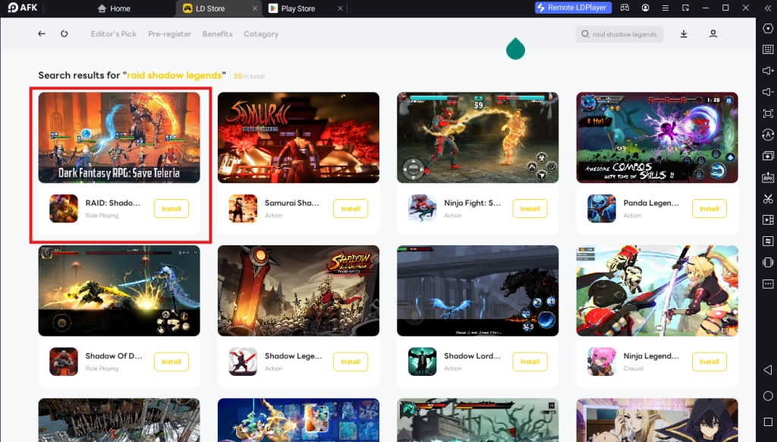The image size is (777, 442).
Task: Go back with the left arrow icon
Action: (x=42, y=33)
